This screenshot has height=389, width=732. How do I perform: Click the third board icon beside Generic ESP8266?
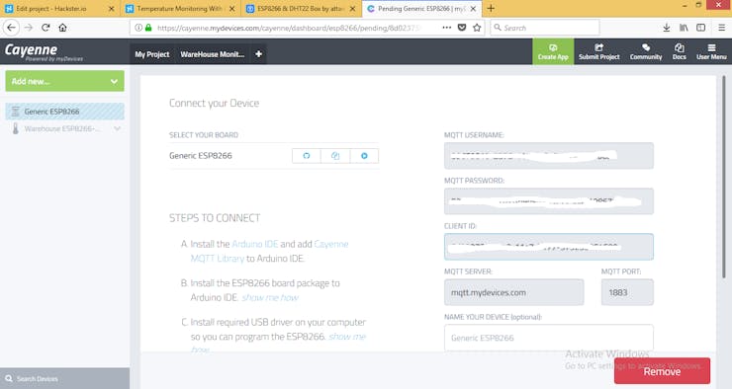pyautogui.click(x=364, y=156)
